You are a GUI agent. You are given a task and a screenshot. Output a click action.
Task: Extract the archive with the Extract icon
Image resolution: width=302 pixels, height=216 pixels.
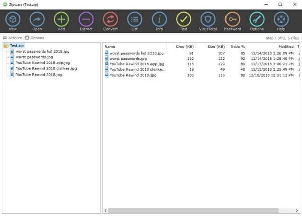click(86, 19)
